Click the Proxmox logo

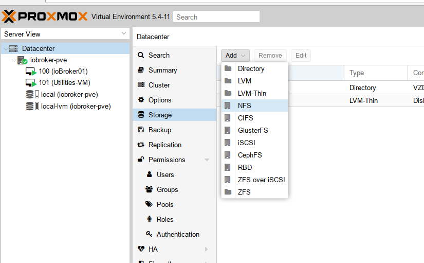[x=45, y=16]
